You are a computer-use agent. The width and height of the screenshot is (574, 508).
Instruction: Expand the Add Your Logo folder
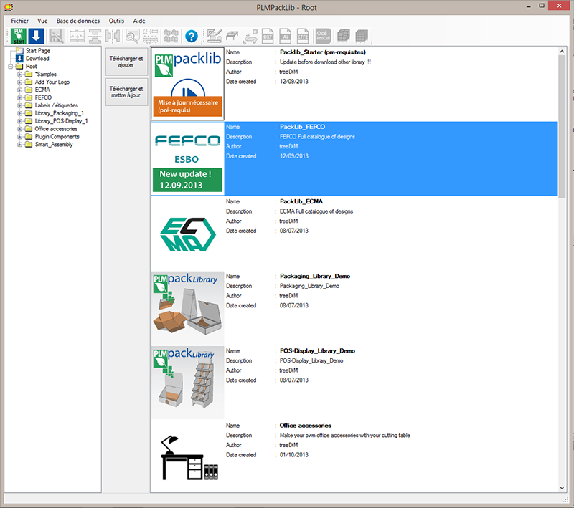click(x=20, y=82)
